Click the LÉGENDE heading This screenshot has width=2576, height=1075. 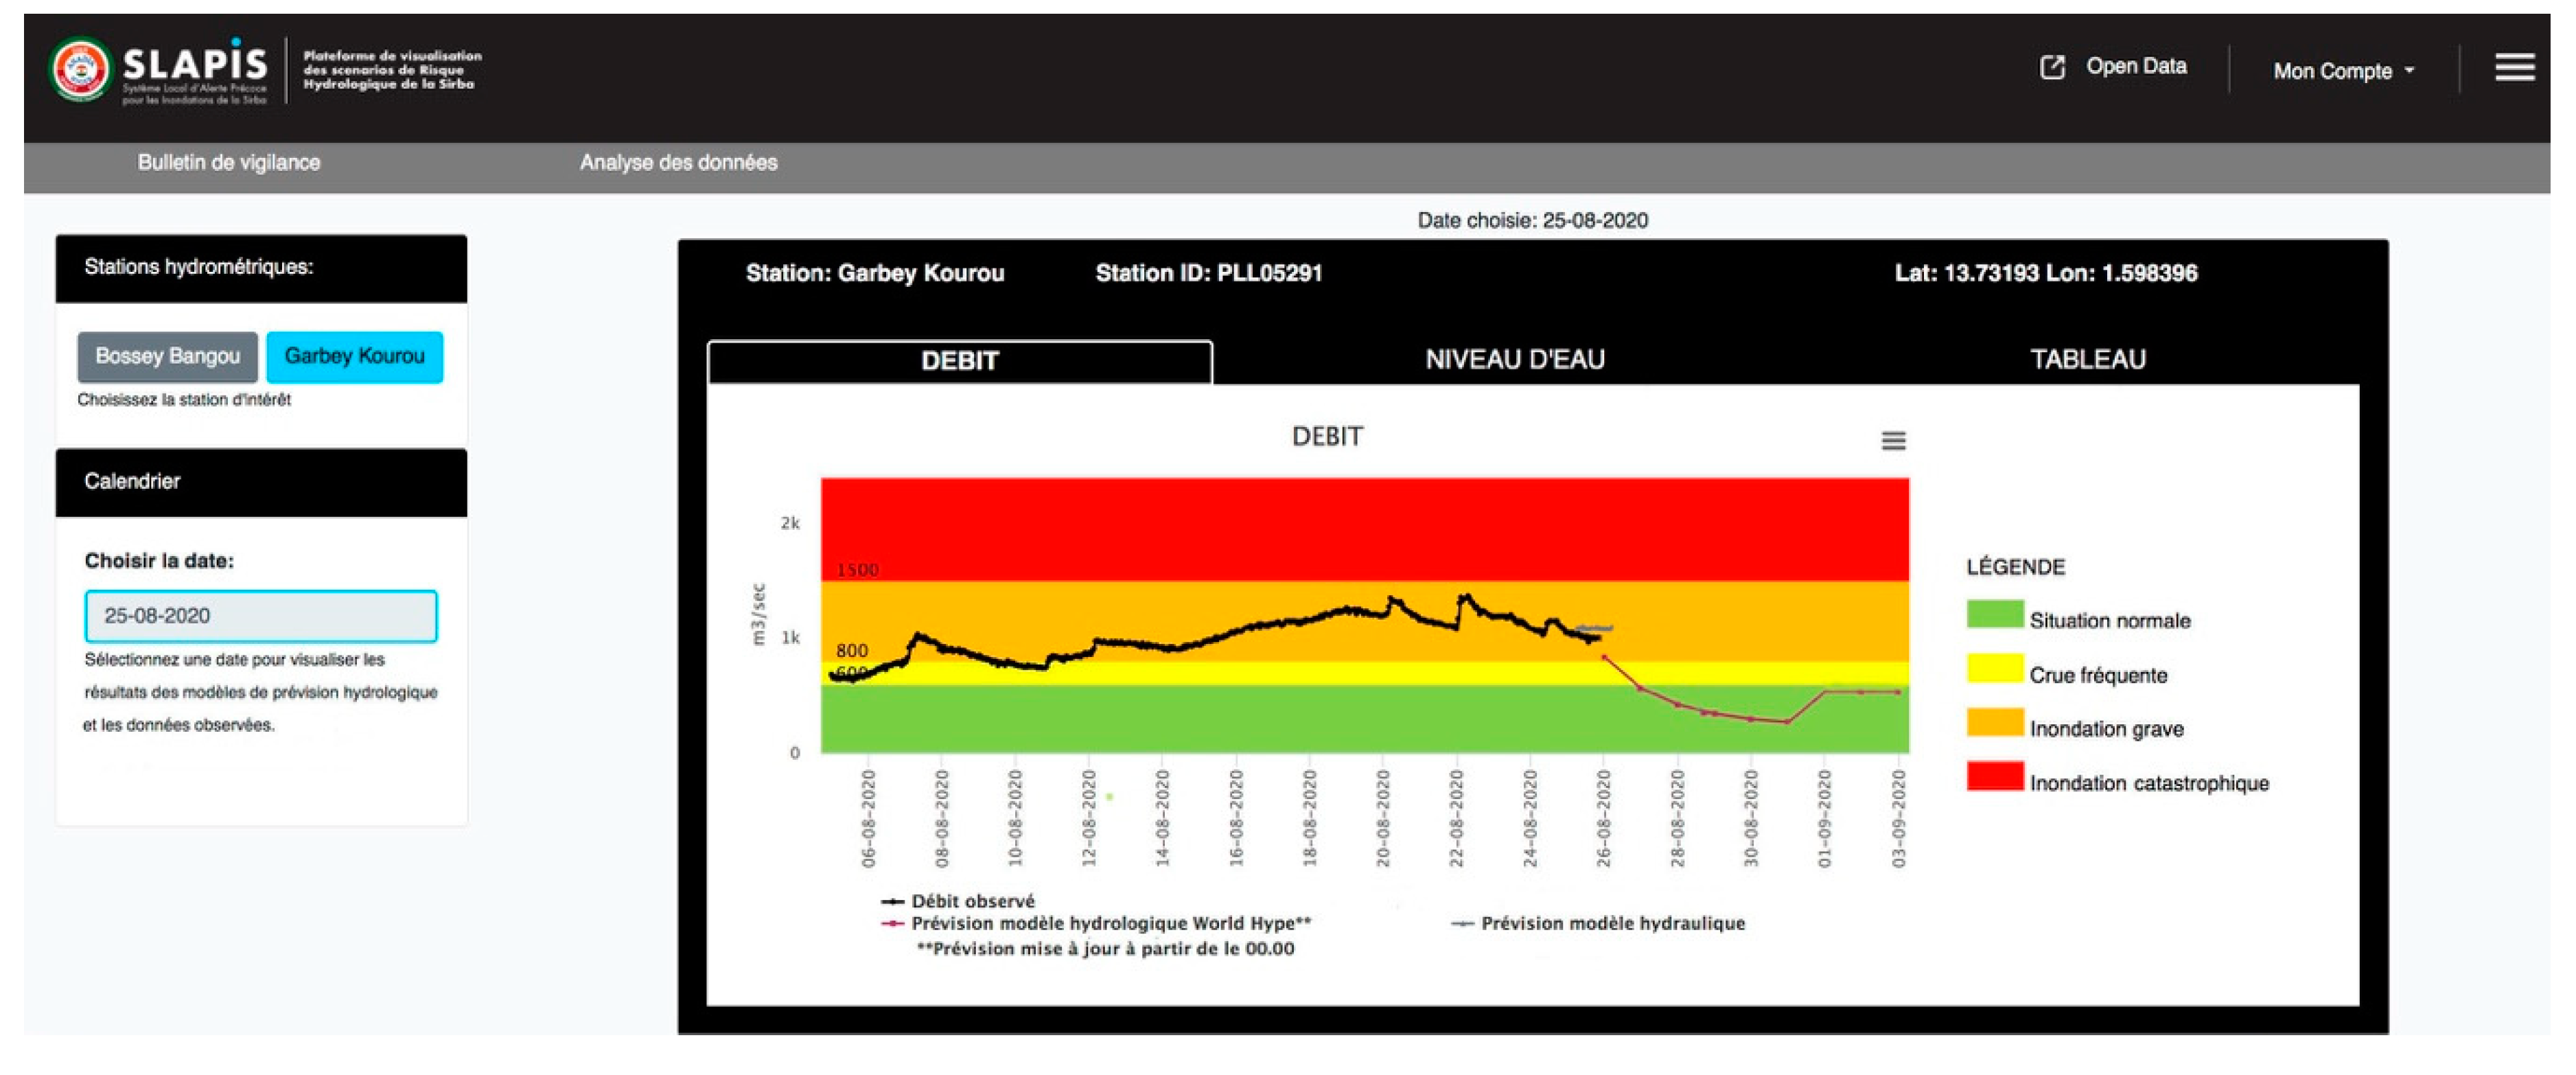point(2015,567)
